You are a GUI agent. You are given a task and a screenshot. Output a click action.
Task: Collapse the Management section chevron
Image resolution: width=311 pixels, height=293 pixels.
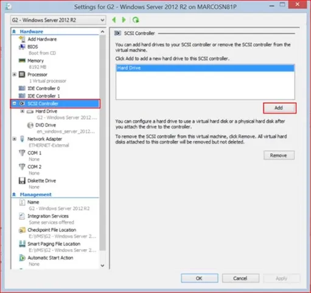(x=14, y=194)
